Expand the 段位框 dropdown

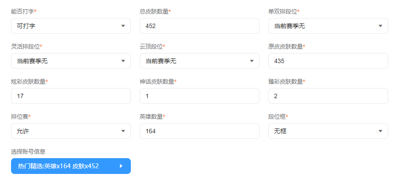(328, 131)
